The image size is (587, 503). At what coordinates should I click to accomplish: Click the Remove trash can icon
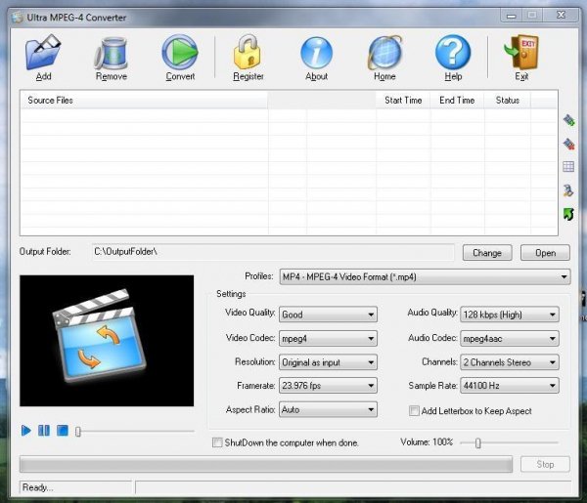[x=112, y=53]
